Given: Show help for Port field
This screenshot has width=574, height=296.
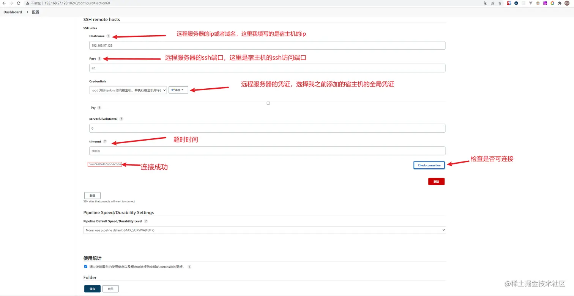Looking at the screenshot, I should (x=99, y=59).
